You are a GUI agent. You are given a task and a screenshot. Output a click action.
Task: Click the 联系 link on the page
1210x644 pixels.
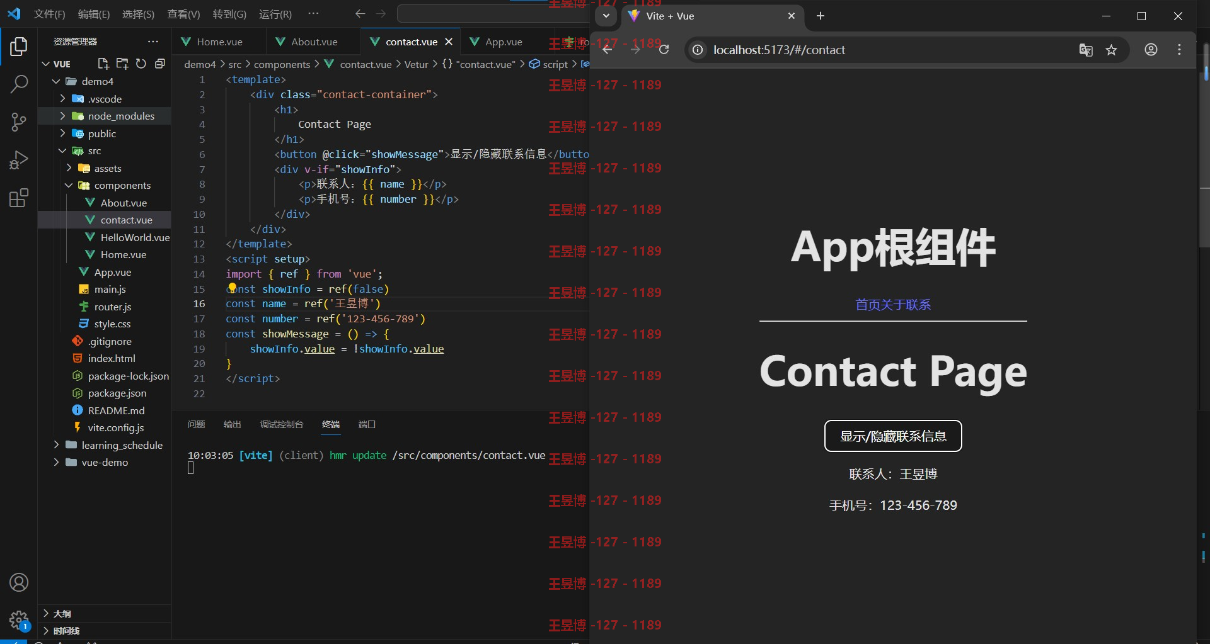(x=918, y=305)
